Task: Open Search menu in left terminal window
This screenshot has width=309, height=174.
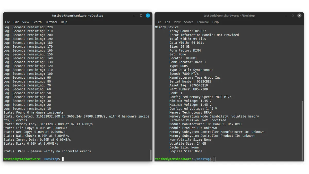Action: pos(37,22)
